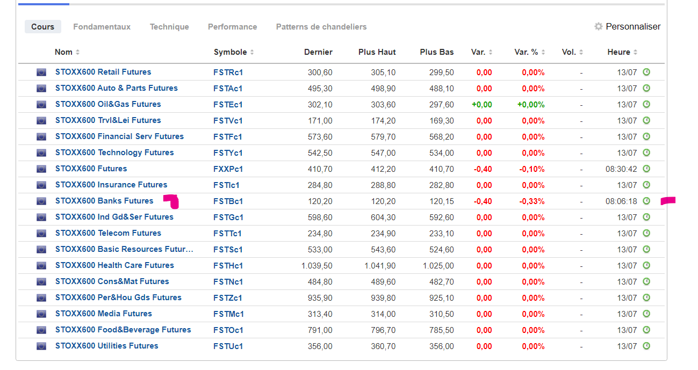Click the clock icon in the Banks Futures row
The image size is (698, 370).
click(646, 201)
